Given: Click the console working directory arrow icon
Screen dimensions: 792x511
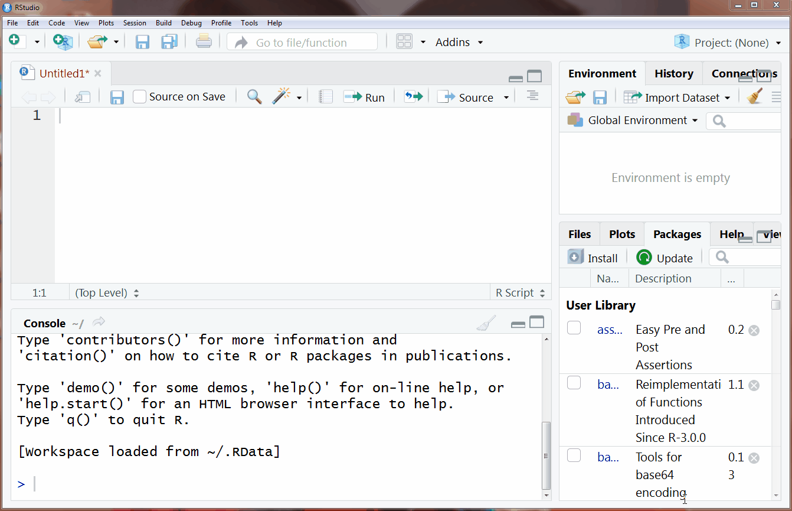Looking at the screenshot, I should [x=99, y=322].
